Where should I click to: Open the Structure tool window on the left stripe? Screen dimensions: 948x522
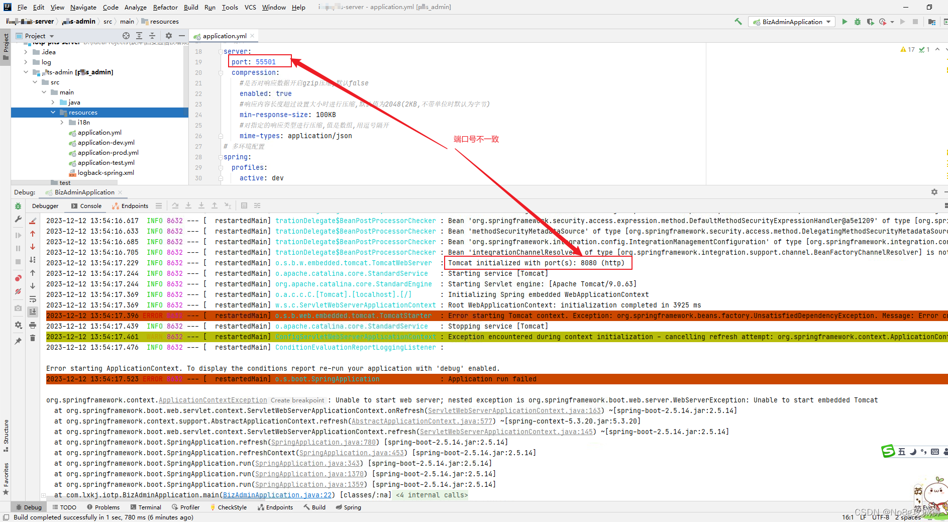tap(6, 435)
